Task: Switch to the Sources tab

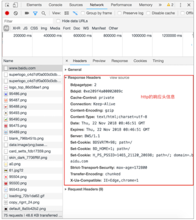Action: click(x=76, y=5)
